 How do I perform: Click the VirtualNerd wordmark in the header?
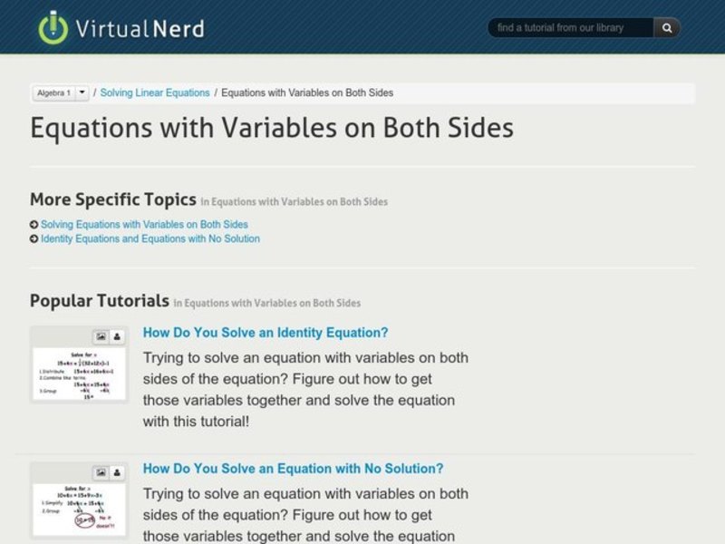[141, 28]
